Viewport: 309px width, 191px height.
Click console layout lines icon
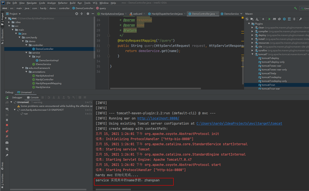(x=43, y=97)
